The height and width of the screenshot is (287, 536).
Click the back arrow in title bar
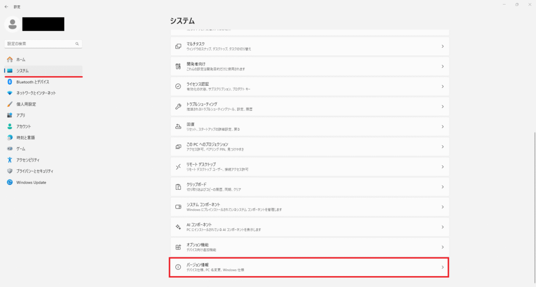coord(6,7)
